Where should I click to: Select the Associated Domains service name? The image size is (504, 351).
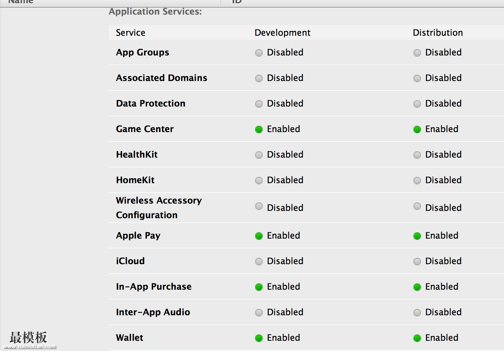tap(162, 78)
